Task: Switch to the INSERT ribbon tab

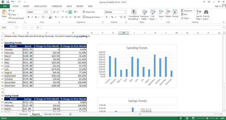Action: [x=26, y=6]
